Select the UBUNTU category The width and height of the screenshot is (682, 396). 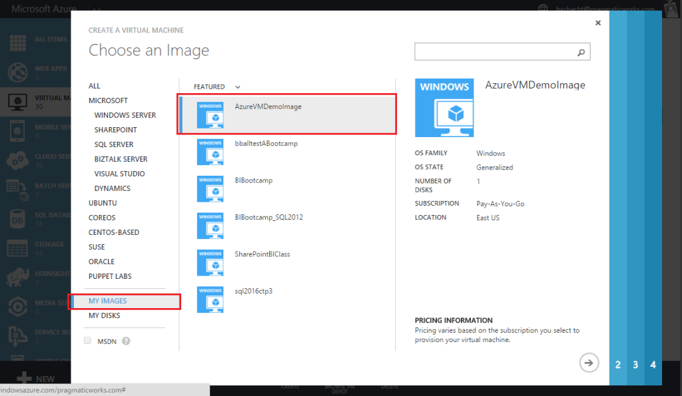[103, 204]
